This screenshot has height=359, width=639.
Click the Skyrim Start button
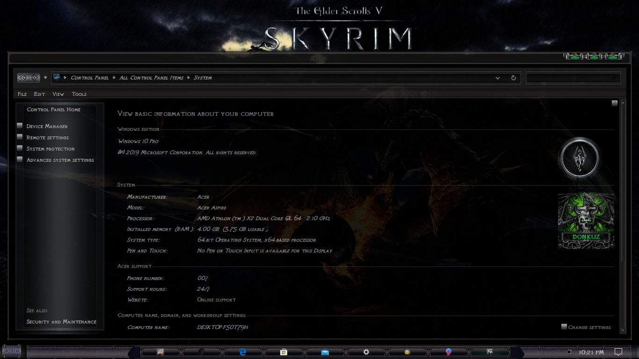click(x=12, y=351)
